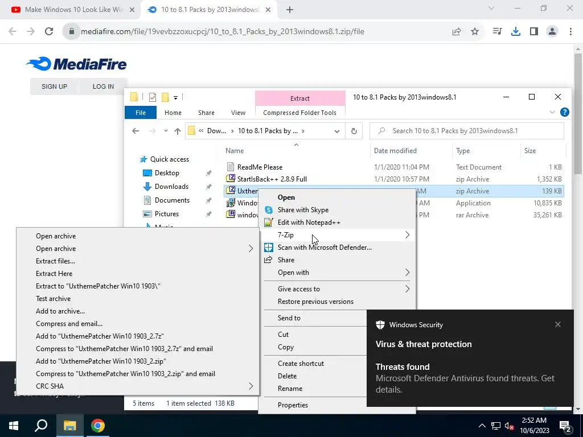Click the muted volume tray icon
Viewport: 583px width, 437px height.
pyautogui.click(x=510, y=426)
